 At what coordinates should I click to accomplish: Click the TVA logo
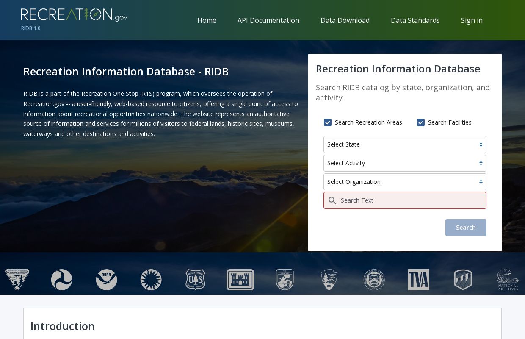point(419,280)
